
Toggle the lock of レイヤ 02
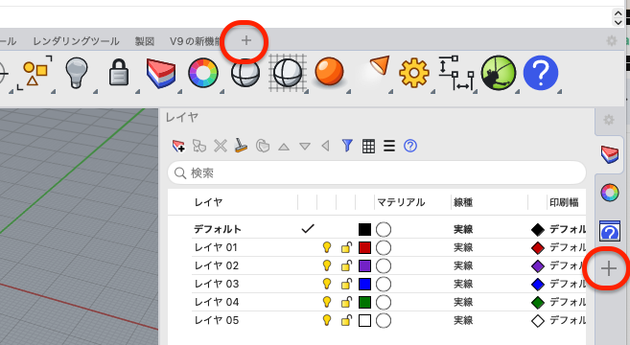pyautogui.click(x=346, y=265)
